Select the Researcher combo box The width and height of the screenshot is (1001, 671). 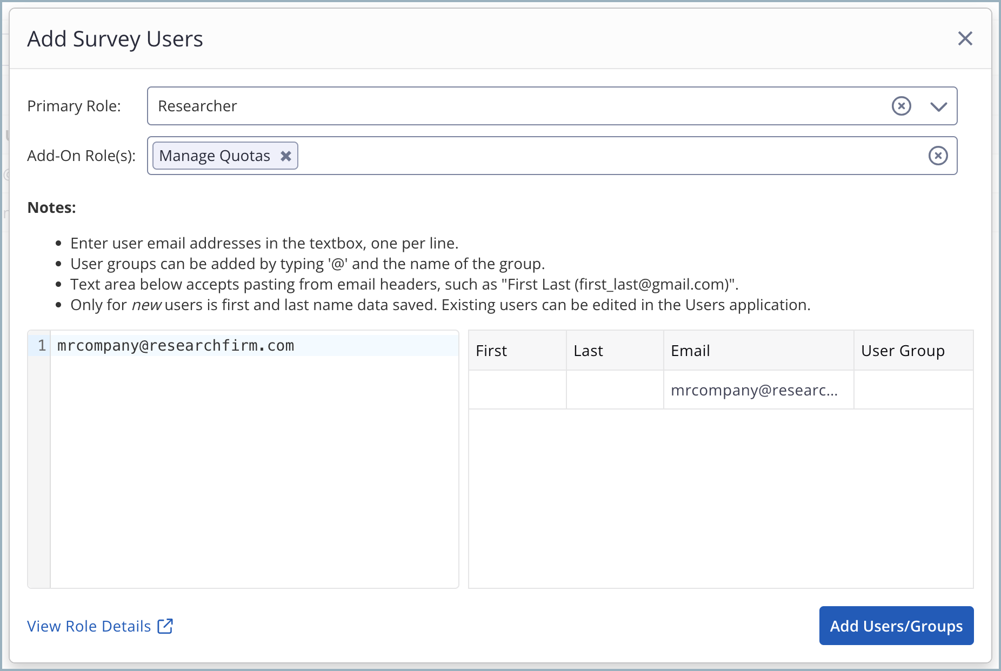point(486,106)
